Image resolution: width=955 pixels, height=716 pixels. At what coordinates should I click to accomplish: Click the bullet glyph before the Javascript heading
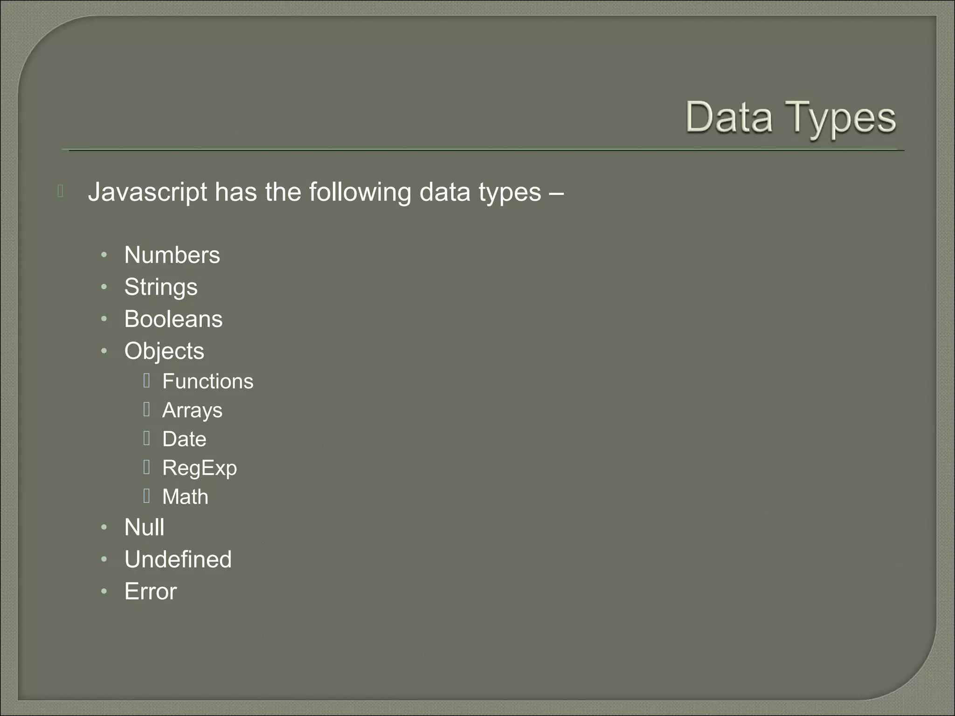[60, 191]
